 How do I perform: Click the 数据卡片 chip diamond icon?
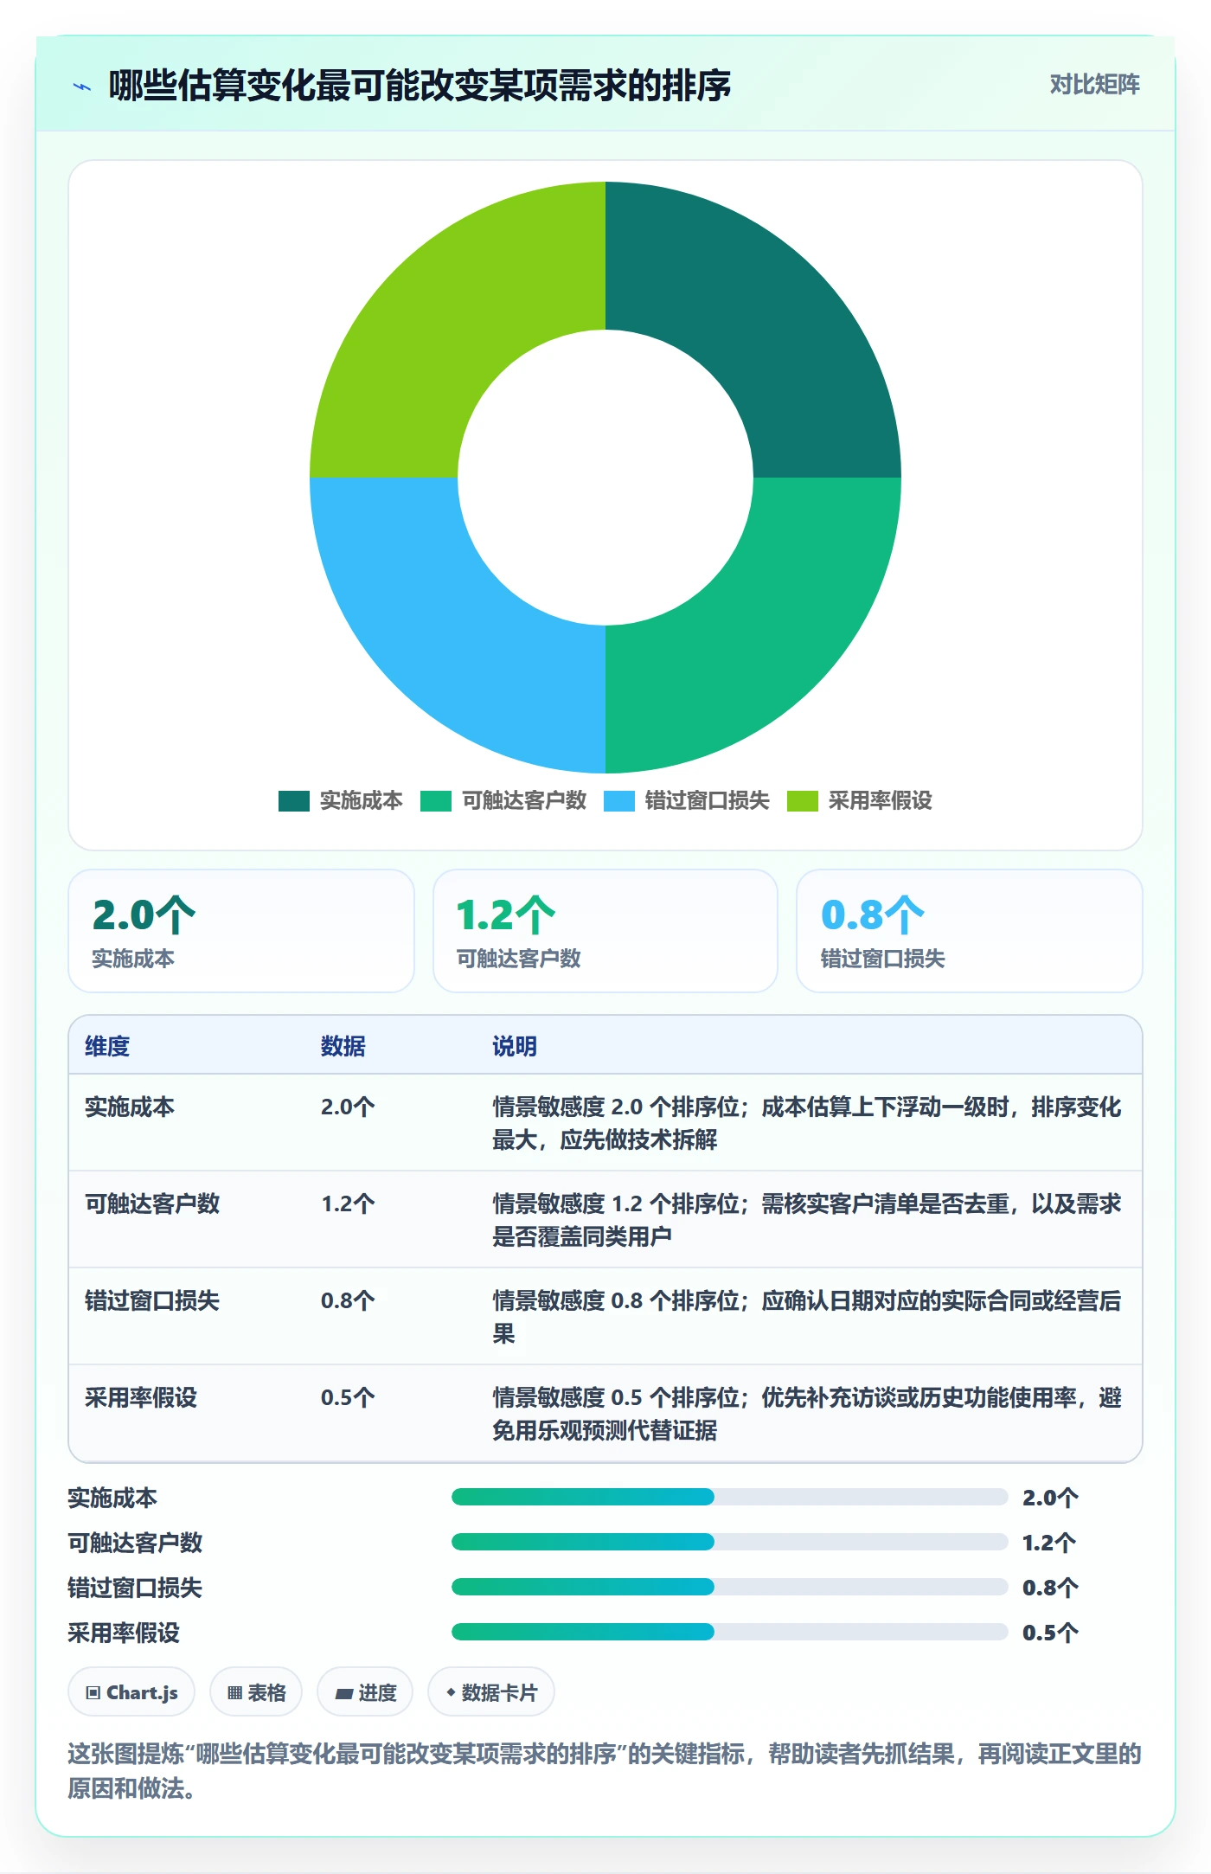click(x=451, y=1692)
